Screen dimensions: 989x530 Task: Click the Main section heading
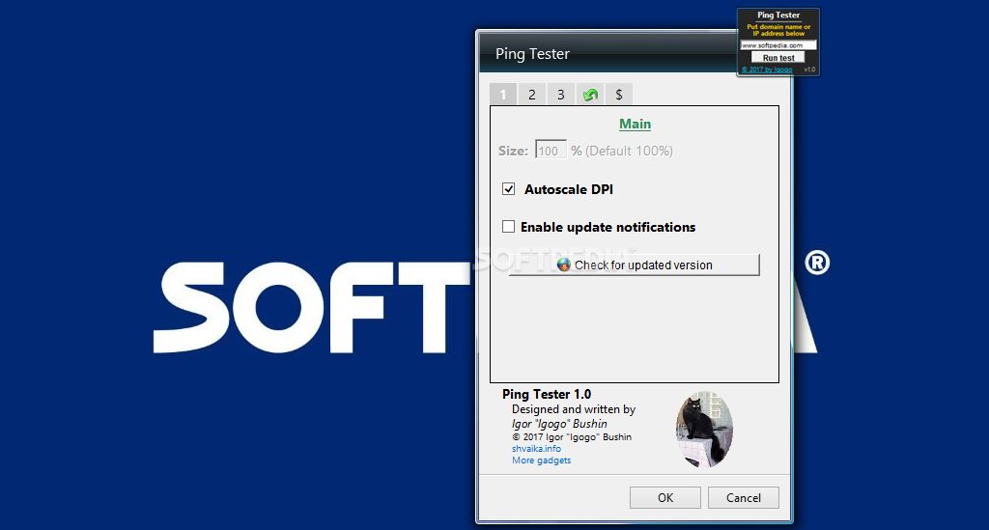pyautogui.click(x=635, y=125)
